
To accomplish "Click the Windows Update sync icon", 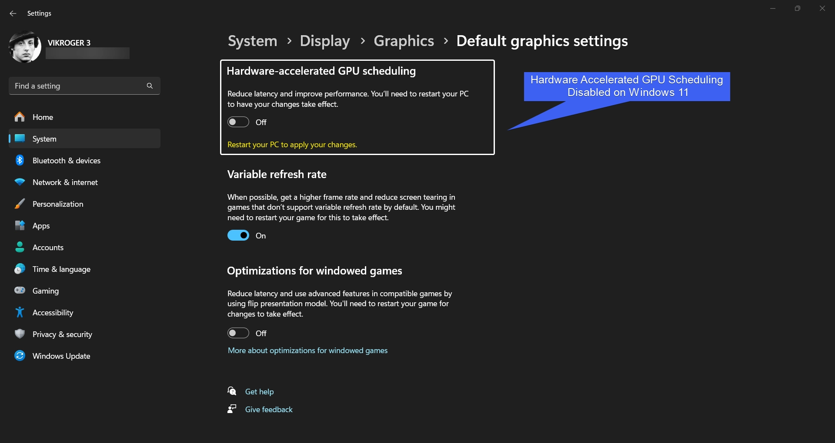I will [20, 356].
